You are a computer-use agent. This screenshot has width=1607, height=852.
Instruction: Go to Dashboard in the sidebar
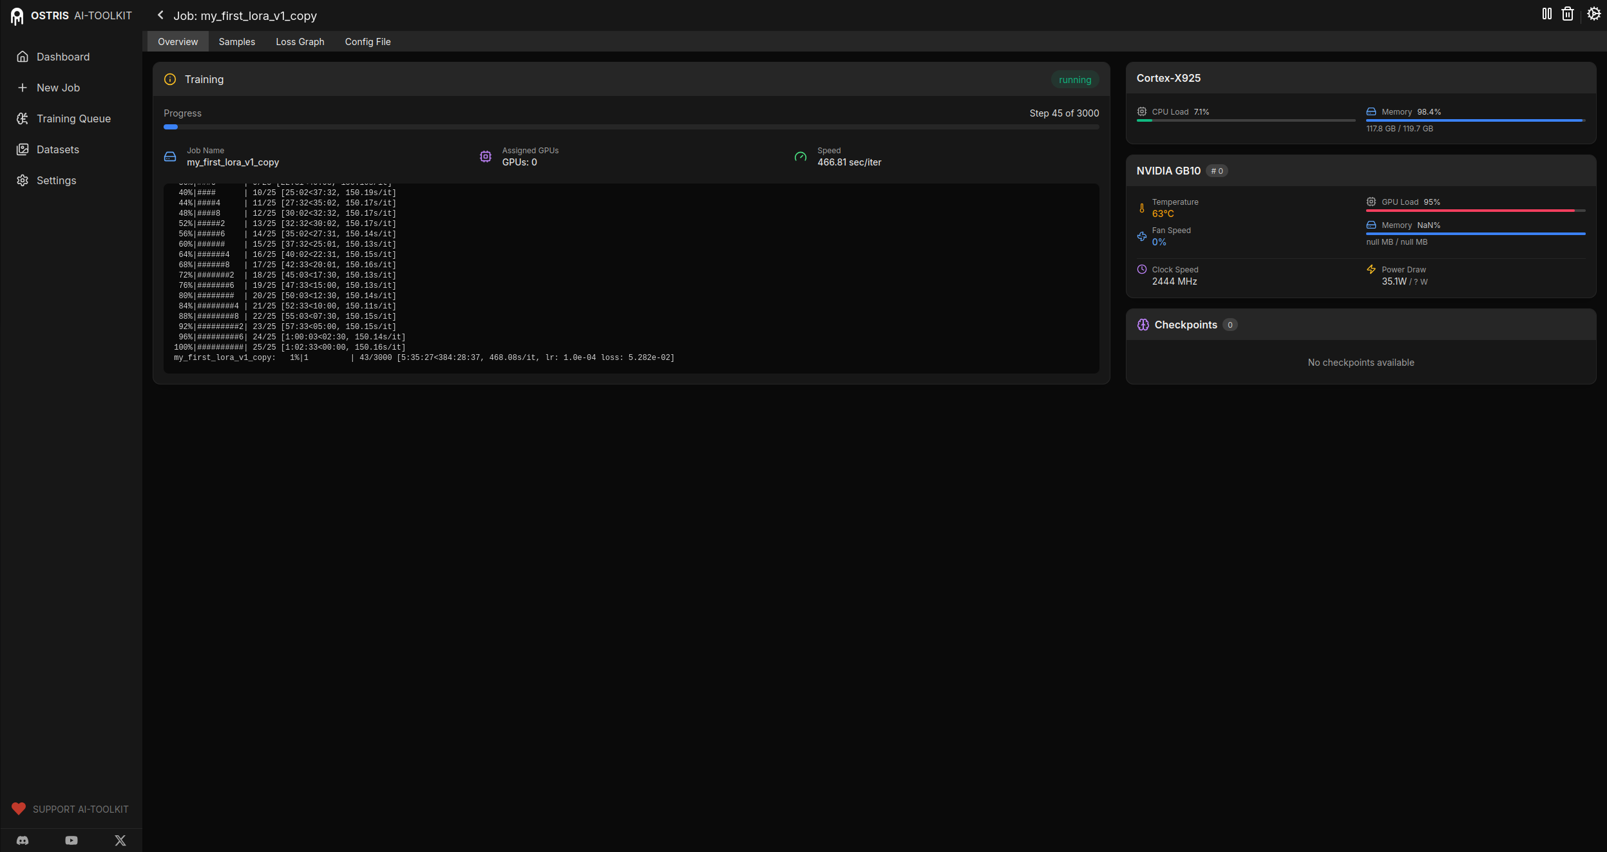point(62,57)
